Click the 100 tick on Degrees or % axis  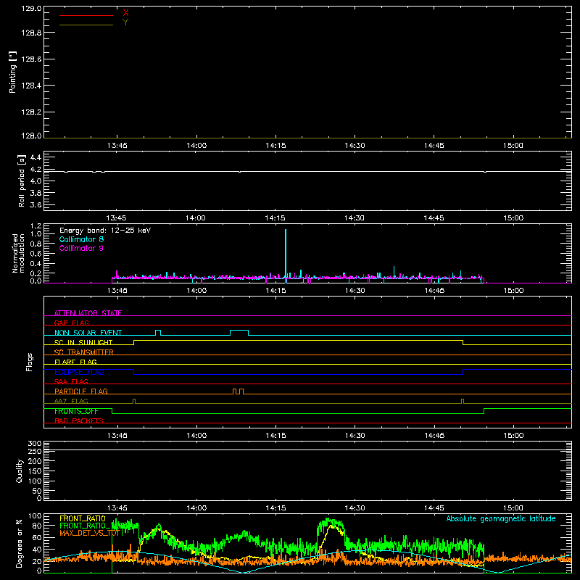[x=35, y=516]
